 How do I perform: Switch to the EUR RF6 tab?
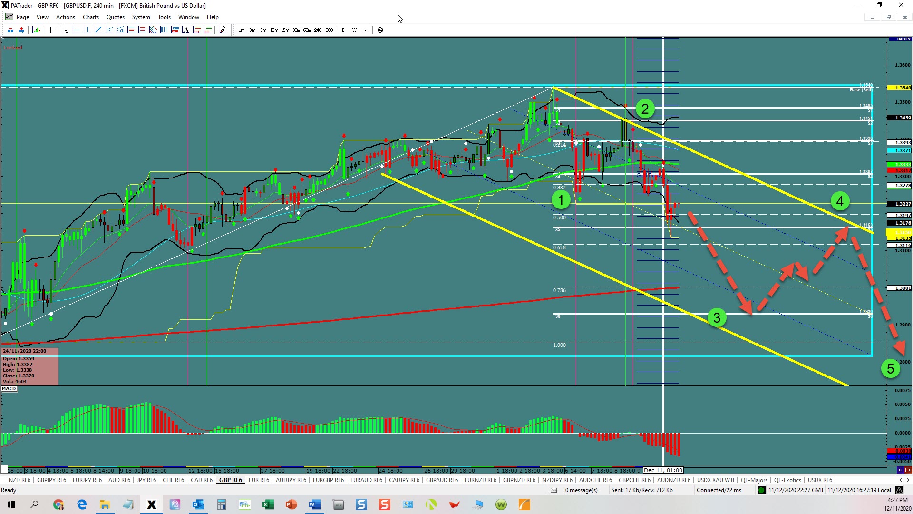[x=259, y=480]
